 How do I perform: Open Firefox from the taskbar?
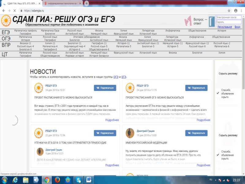pos(57,180)
